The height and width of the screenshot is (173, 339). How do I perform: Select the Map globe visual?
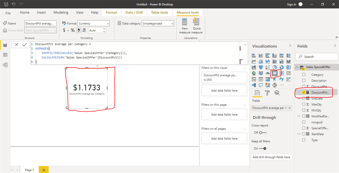coord(254,73)
